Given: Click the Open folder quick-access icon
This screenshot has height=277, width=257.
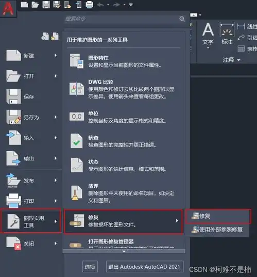Looking at the screenshot, I should pos(35,5).
